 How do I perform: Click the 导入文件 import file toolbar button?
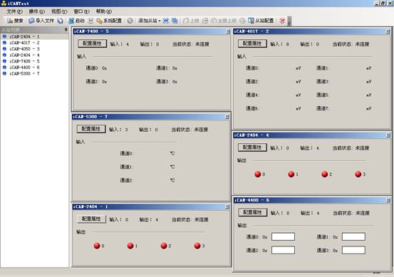coord(41,21)
